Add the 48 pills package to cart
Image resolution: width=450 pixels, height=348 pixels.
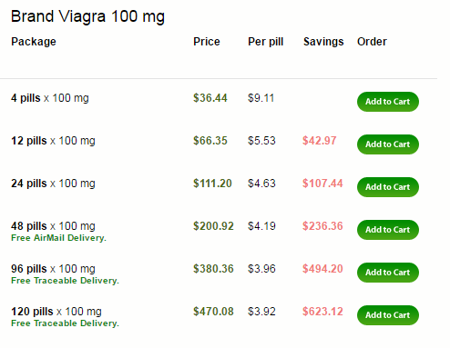tap(388, 230)
